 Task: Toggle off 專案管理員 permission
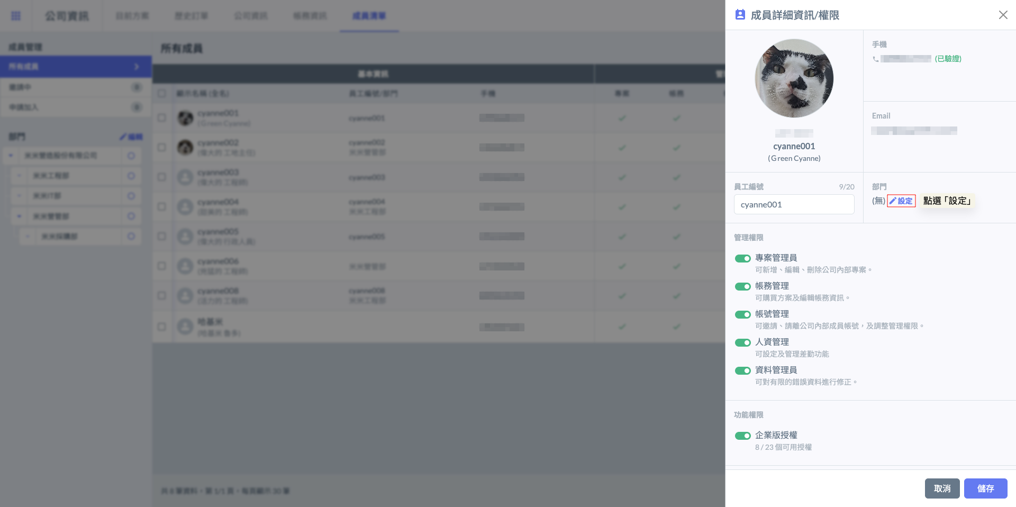tap(742, 259)
